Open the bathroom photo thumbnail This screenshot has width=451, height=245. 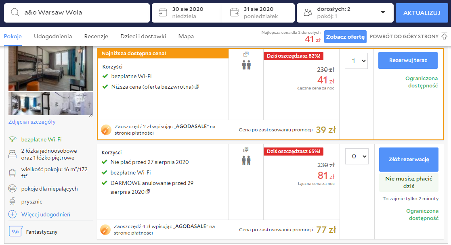coord(71,104)
